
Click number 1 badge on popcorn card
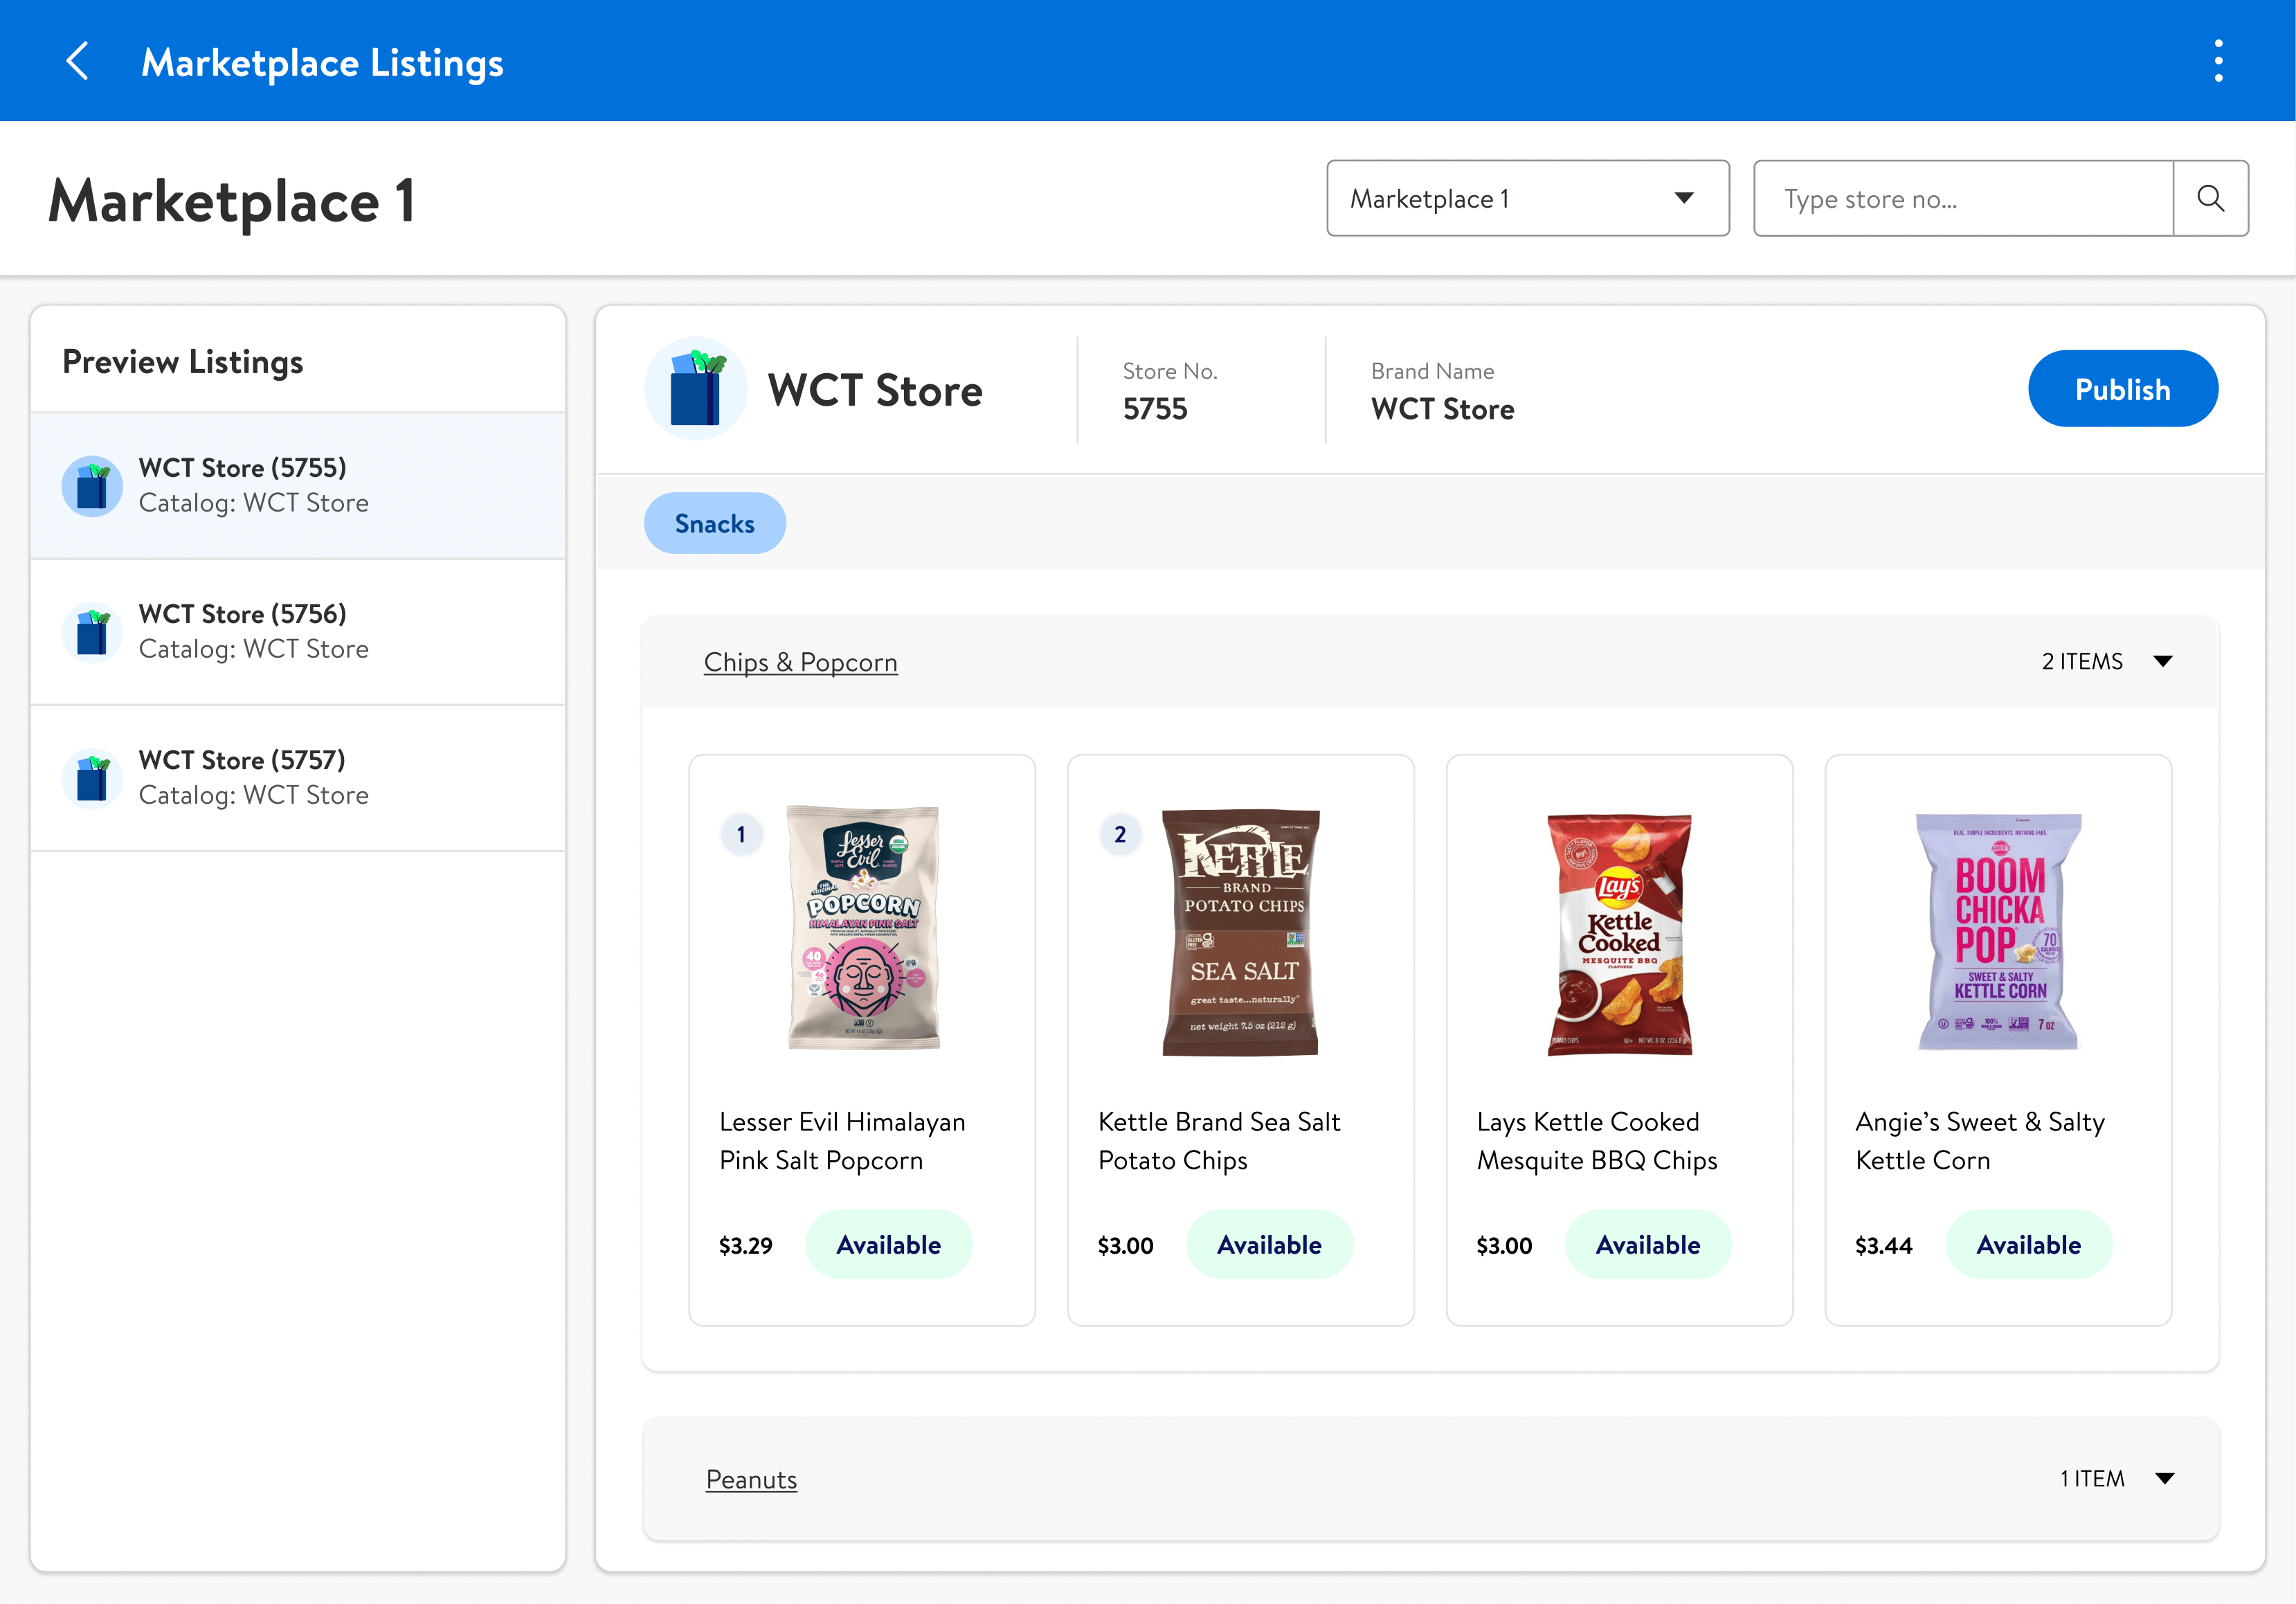click(741, 834)
